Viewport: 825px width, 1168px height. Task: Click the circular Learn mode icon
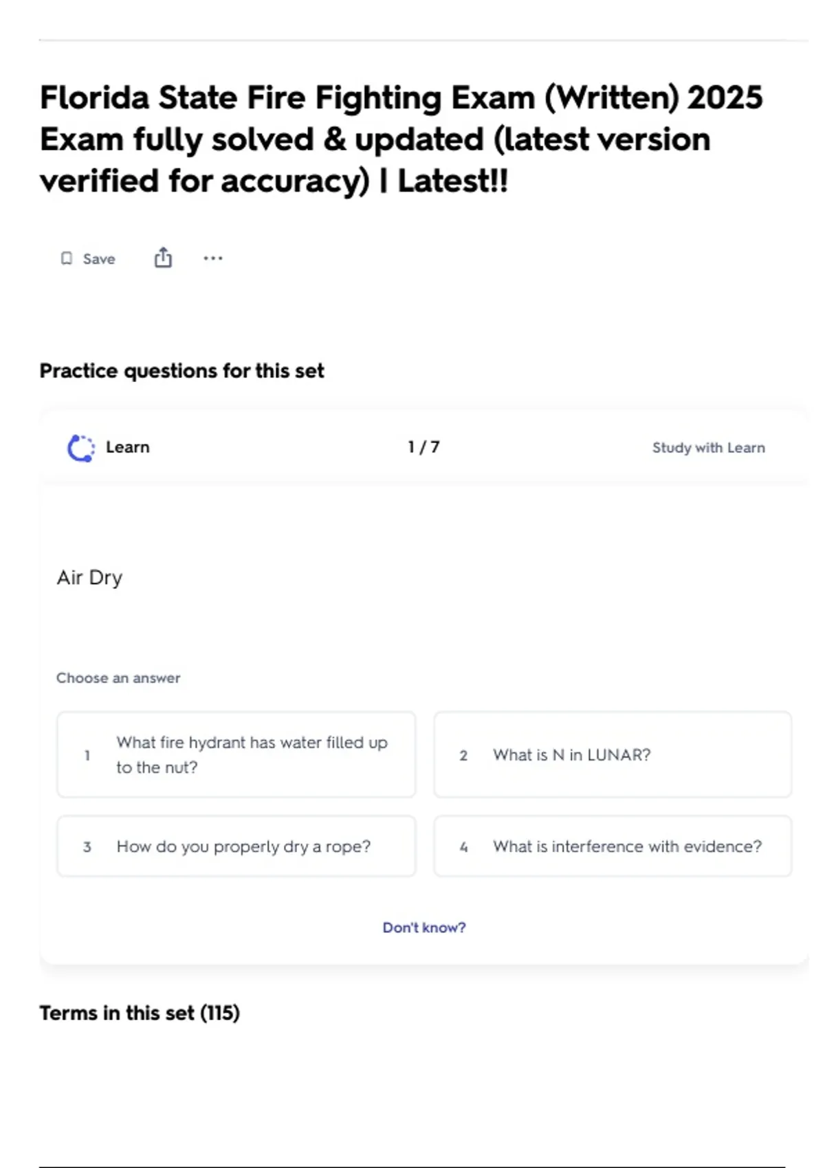coord(81,448)
